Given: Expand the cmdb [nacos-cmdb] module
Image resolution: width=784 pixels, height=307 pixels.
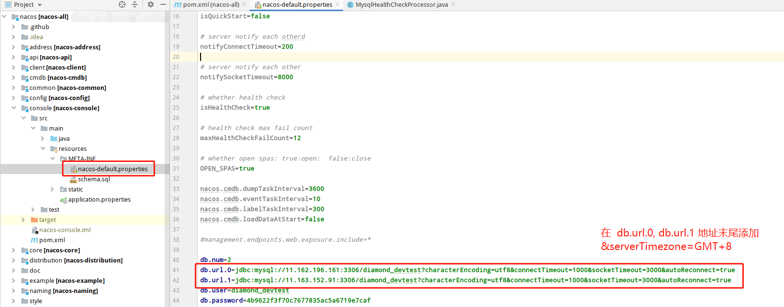Looking at the screenshot, I should coord(14,77).
